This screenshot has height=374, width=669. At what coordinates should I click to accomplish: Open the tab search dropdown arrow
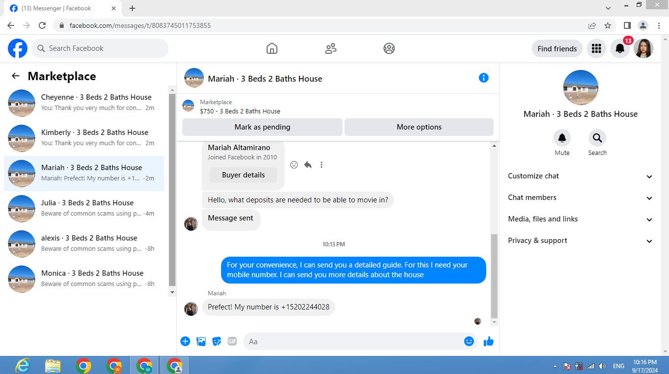[608, 8]
